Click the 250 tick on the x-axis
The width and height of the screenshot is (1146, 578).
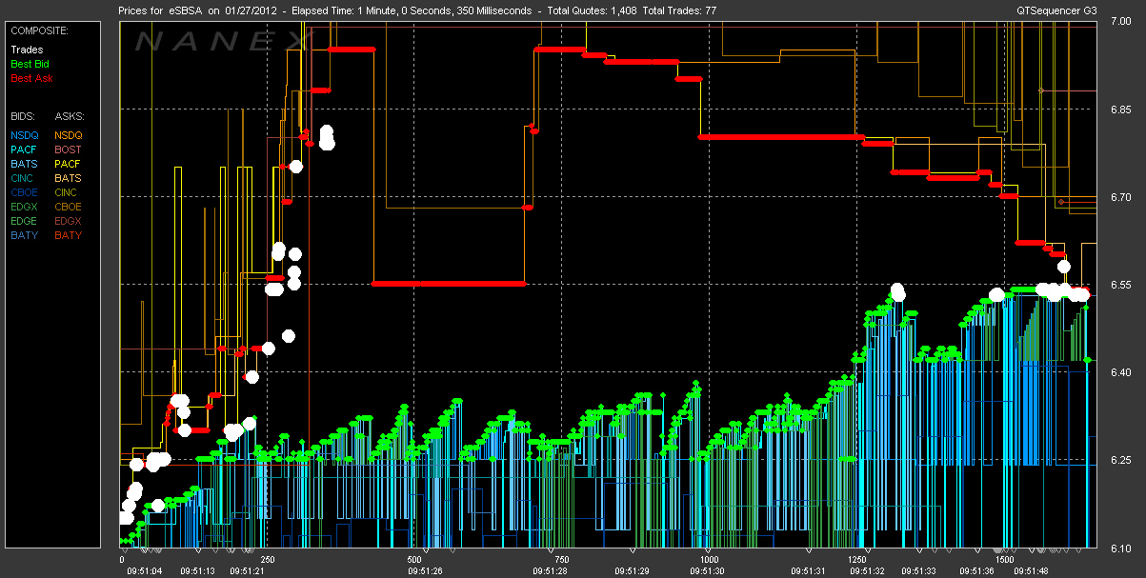267,560
